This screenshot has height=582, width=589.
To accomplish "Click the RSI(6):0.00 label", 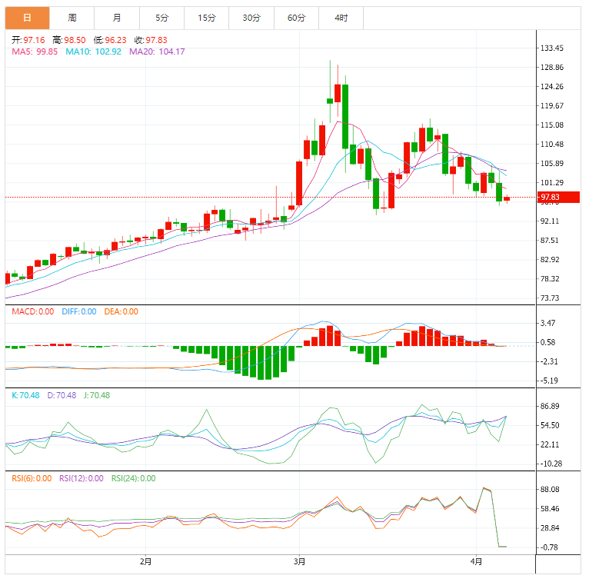I will pos(32,478).
